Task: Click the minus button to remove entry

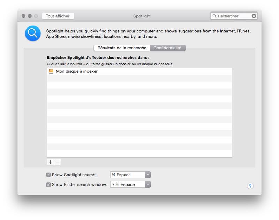Action: tap(58, 162)
